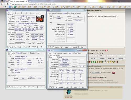Select About tab in the Timings CPU-Z window

[x=79, y=13]
